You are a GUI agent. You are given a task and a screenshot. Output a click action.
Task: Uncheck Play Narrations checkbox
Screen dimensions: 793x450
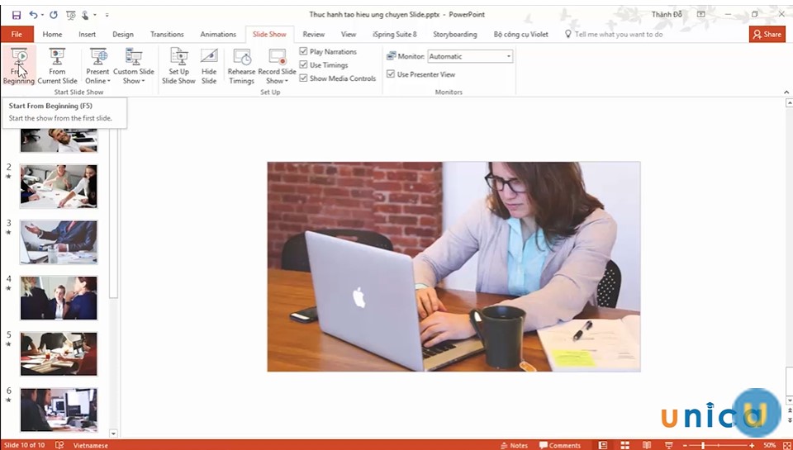tap(304, 51)
